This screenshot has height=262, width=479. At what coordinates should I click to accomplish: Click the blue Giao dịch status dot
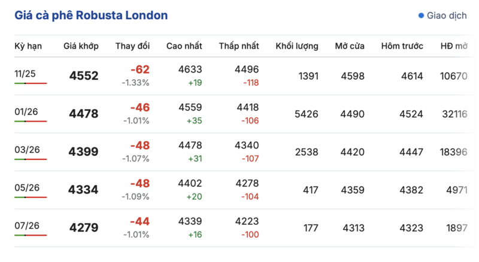tap(422, 16)
